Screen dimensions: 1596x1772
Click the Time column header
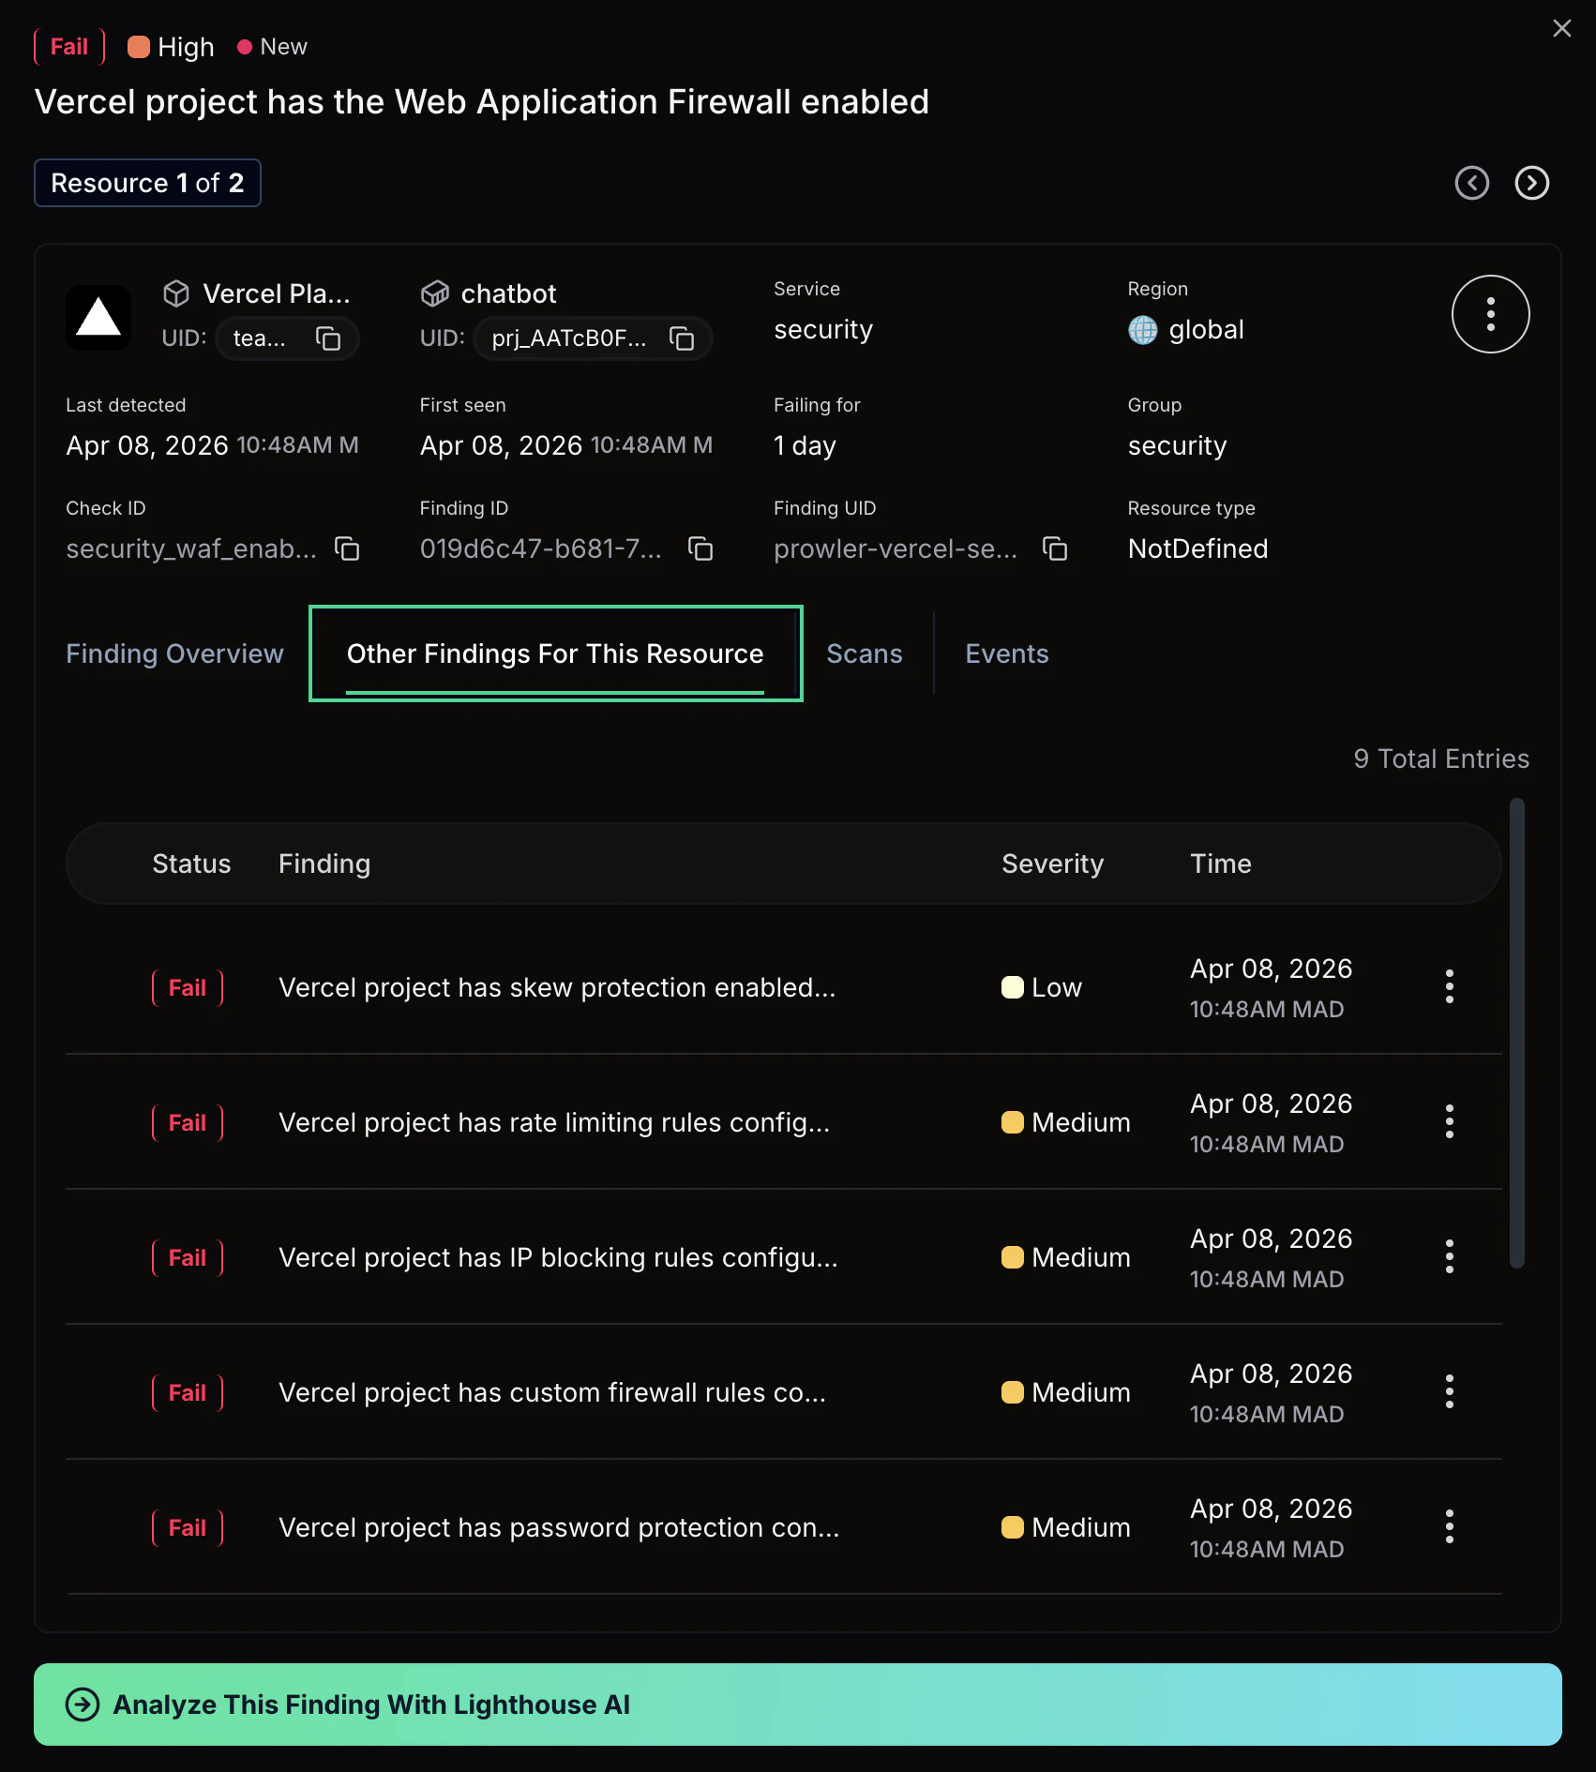pyautogui.click(x=1220, y=863)
